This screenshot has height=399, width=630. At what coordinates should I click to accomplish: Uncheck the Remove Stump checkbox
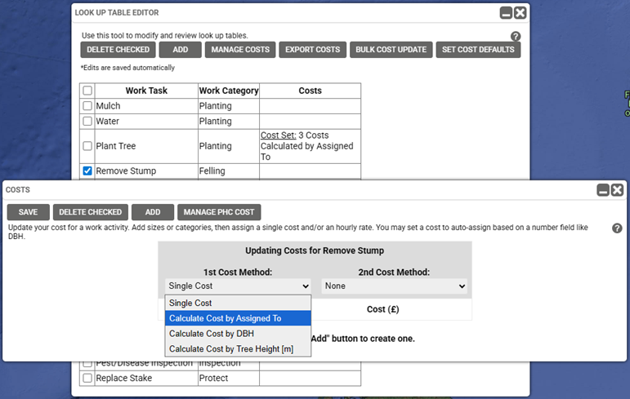87,171
